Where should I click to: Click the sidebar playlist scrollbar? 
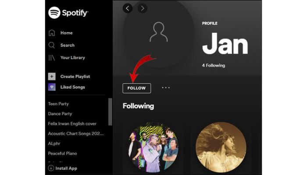[110, 112]
